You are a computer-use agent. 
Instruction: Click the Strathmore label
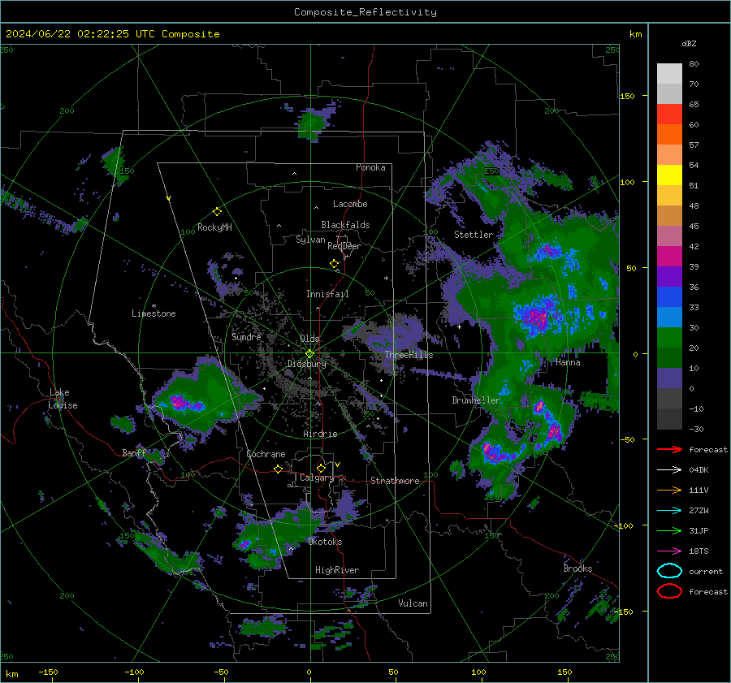click(x=395, y=481)
